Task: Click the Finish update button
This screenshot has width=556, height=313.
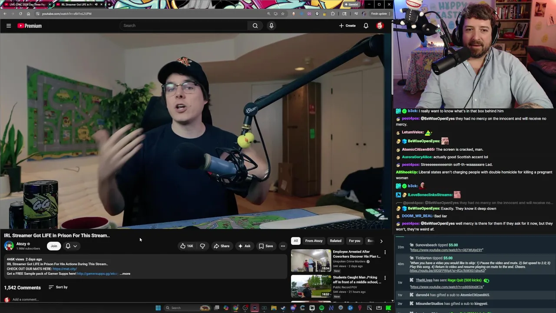Action: coord(381,13)
